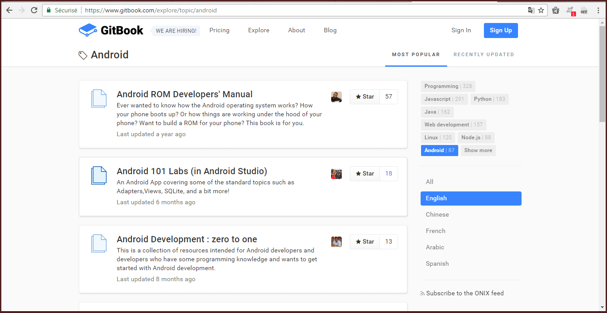The width and height of the screenshot is (607, 313).
Task: Switch to Recently Updated tab
Action: click(x=484, y=55)
